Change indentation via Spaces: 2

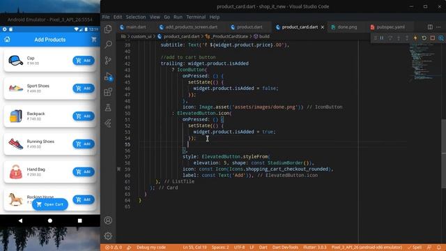(220, 248)
